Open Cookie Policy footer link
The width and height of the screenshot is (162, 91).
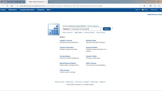click(x=94, y=82)
